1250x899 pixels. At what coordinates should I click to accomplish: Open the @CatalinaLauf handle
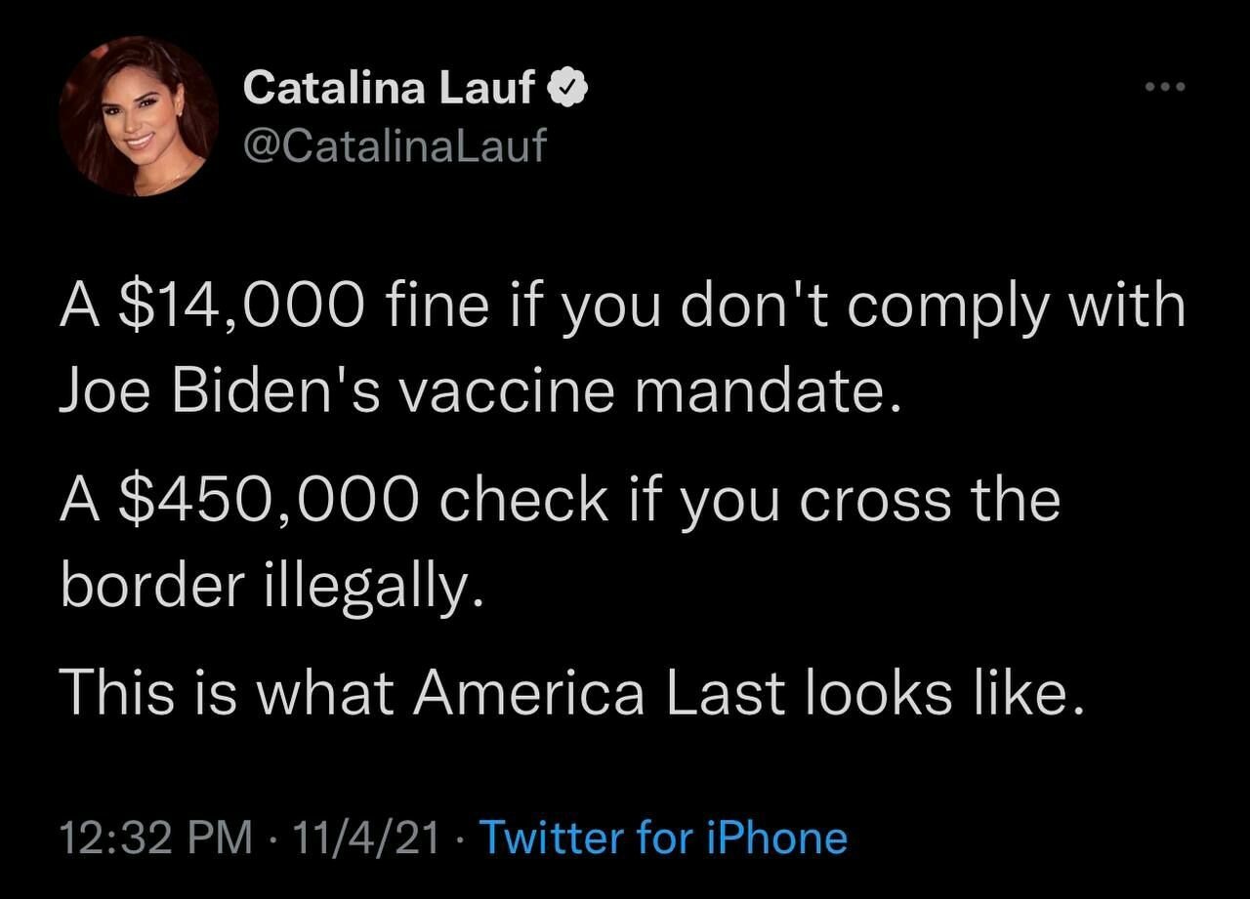pos(395,146)
